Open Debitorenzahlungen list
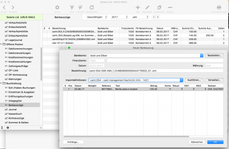 click(20, 53)
